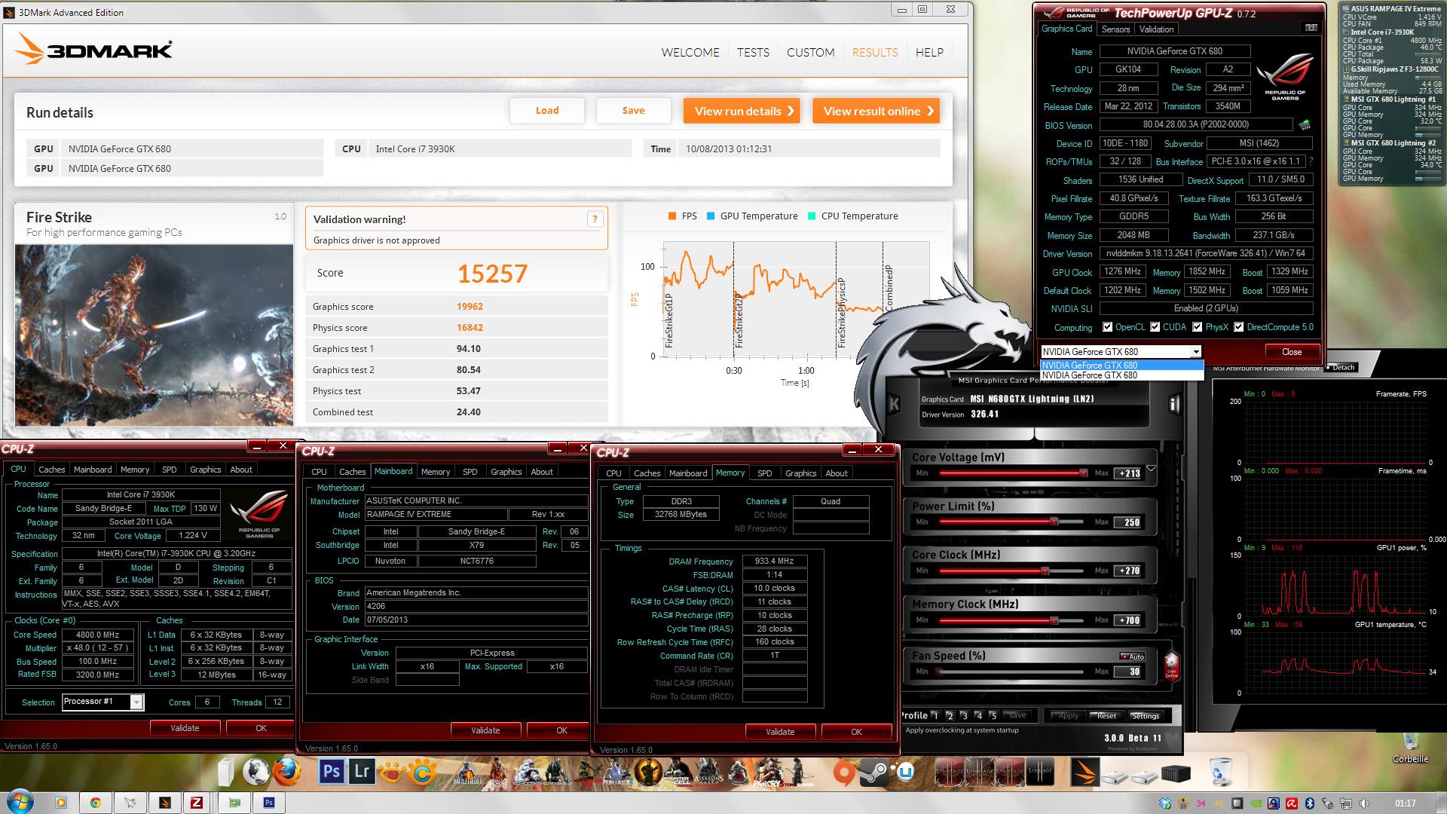1447x814 pixels.
Task: Open Firefox from the dock
Action: tap(286, 771)
